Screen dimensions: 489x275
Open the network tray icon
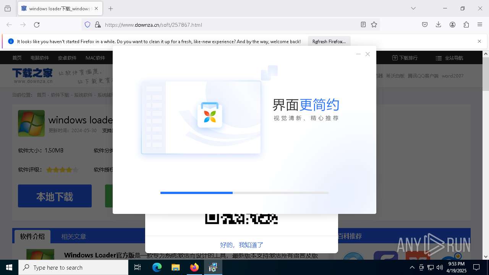coord(431,267)
